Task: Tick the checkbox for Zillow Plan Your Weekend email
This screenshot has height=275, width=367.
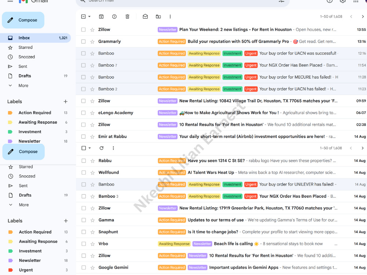Action: click(83, 29)
